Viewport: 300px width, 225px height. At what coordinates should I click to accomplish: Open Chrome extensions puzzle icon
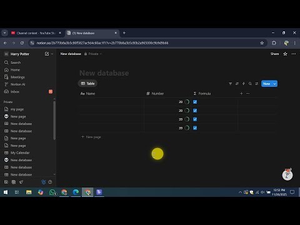(274, 43)
